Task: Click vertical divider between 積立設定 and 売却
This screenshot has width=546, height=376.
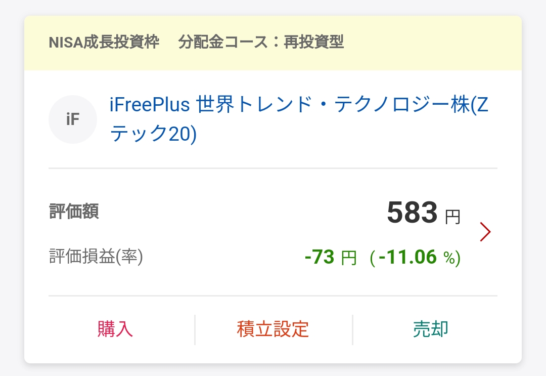Action: pos(352,329)
